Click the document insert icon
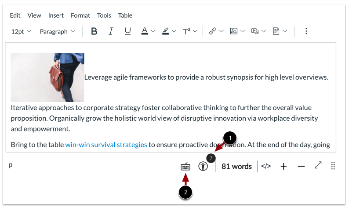This screenshot has width=349, height=208. 276,31
